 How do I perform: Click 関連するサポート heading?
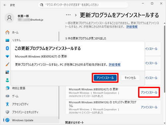[x=74, y=123]
